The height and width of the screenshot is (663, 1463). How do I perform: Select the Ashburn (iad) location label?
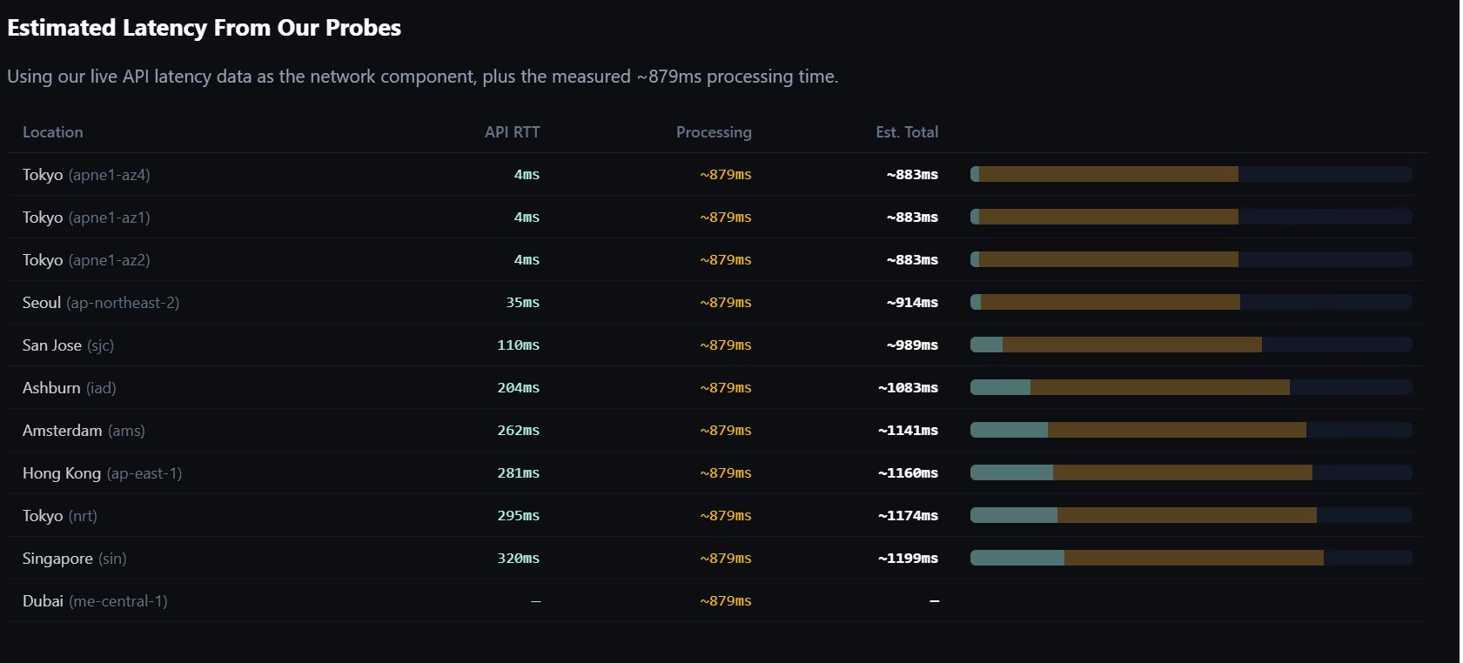click(69, 388)
